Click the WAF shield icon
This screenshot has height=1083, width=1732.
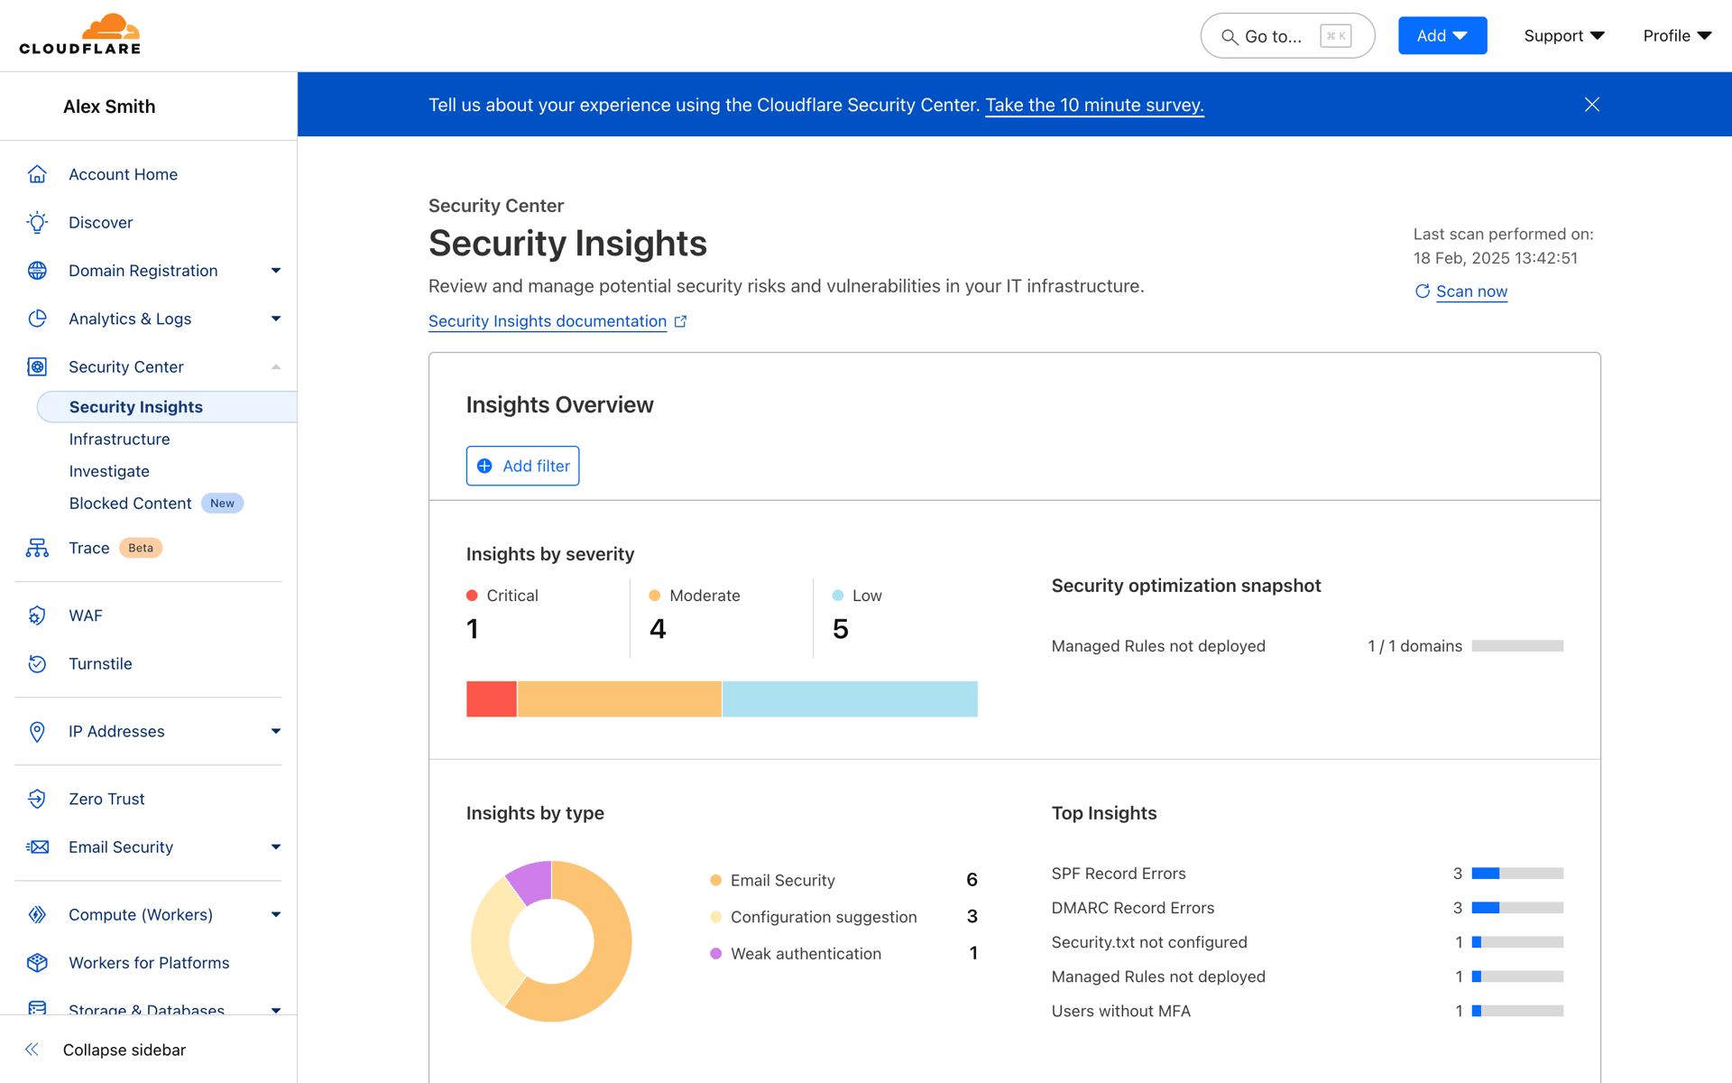[37, 616]
